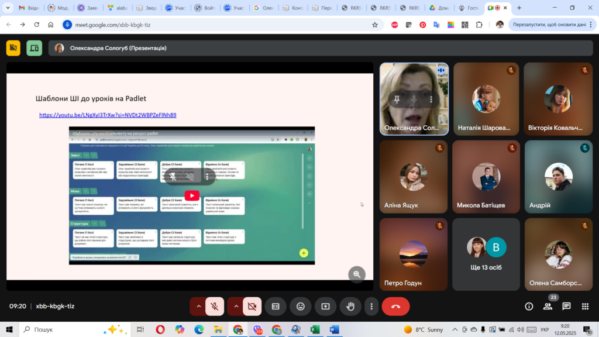Open the emoji reactions button

(x=301, y=307)
